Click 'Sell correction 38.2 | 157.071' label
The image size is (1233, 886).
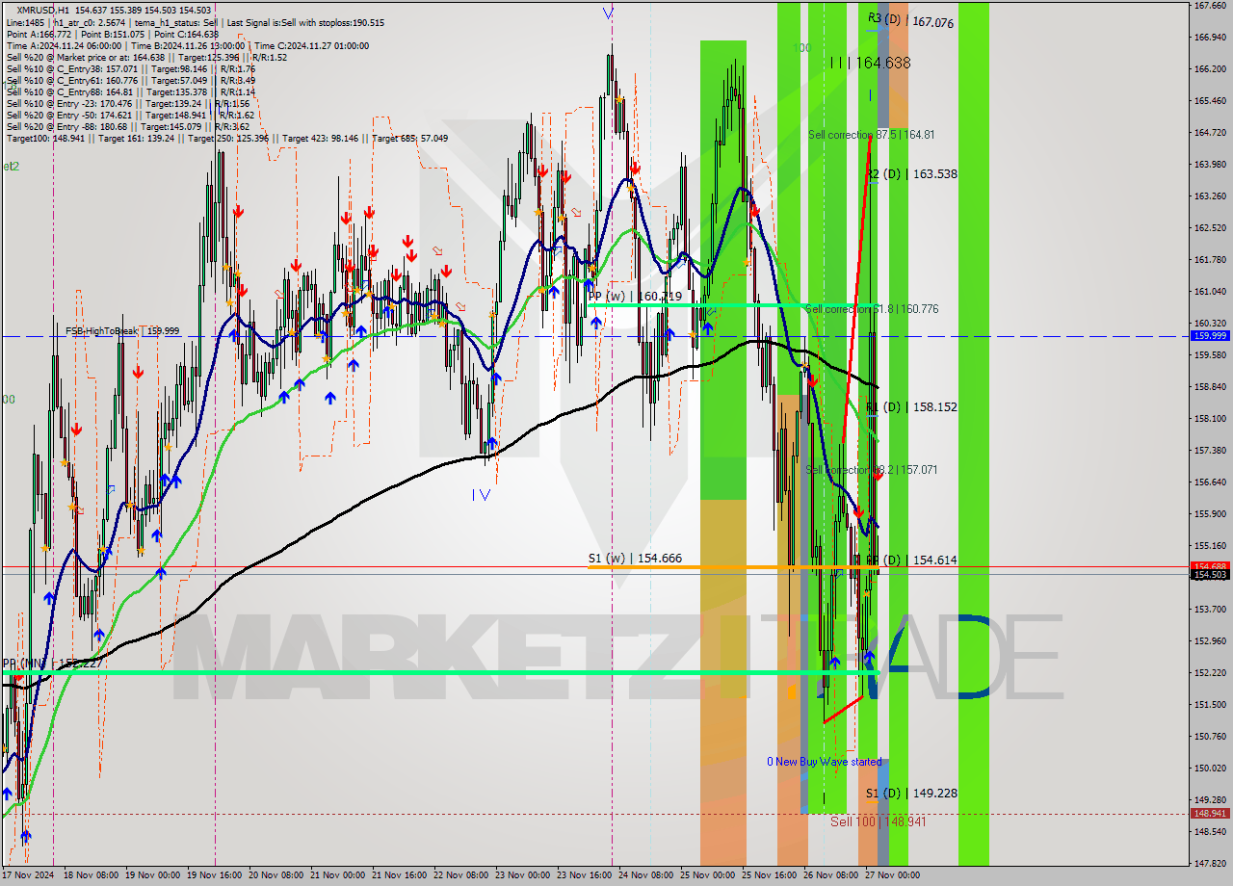click(x=871, y=470)
